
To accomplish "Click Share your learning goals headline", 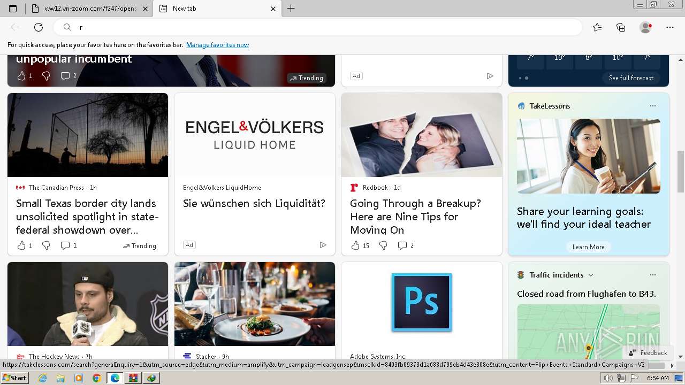I will 584,218.
